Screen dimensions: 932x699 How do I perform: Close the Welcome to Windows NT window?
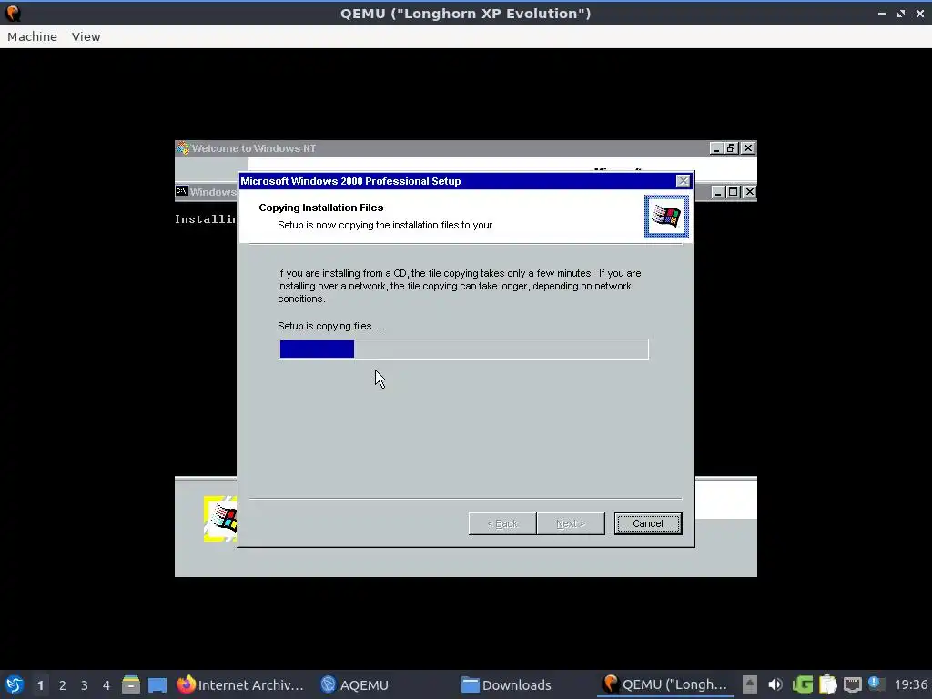pyautogui.click(x=748, y=148)
